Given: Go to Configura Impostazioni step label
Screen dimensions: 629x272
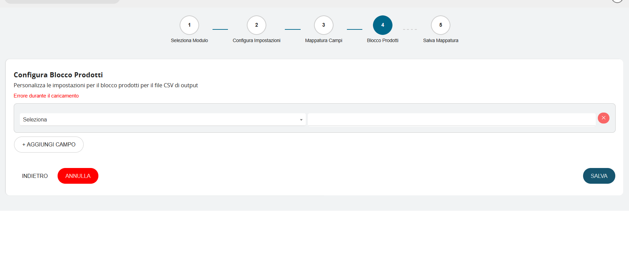Looking at the screenshot, I should pyautogui.click(x=256, y=40).
